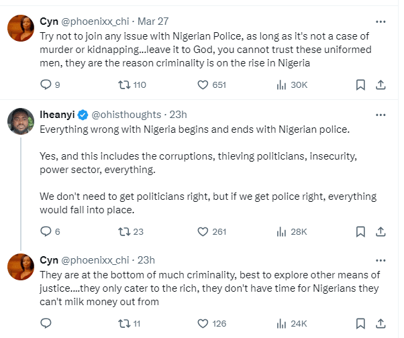Open view stats showing 28K

pyautogui.click(x=281, y=231)
